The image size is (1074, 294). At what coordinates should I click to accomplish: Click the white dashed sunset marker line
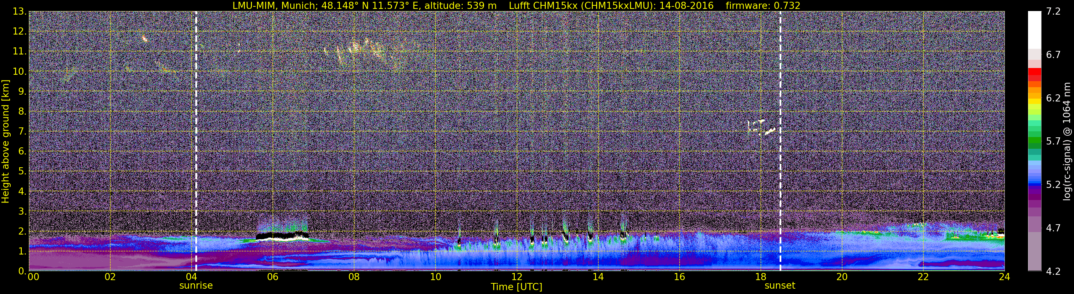coord(780,141)
